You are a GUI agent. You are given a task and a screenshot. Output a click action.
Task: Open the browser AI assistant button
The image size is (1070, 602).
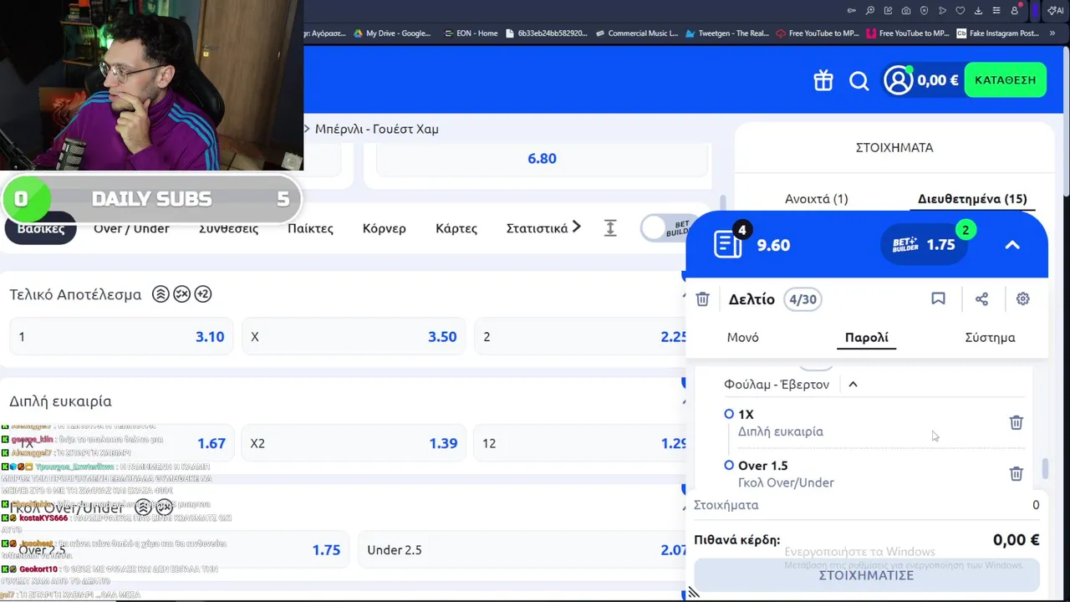[x=1055, y=11]
